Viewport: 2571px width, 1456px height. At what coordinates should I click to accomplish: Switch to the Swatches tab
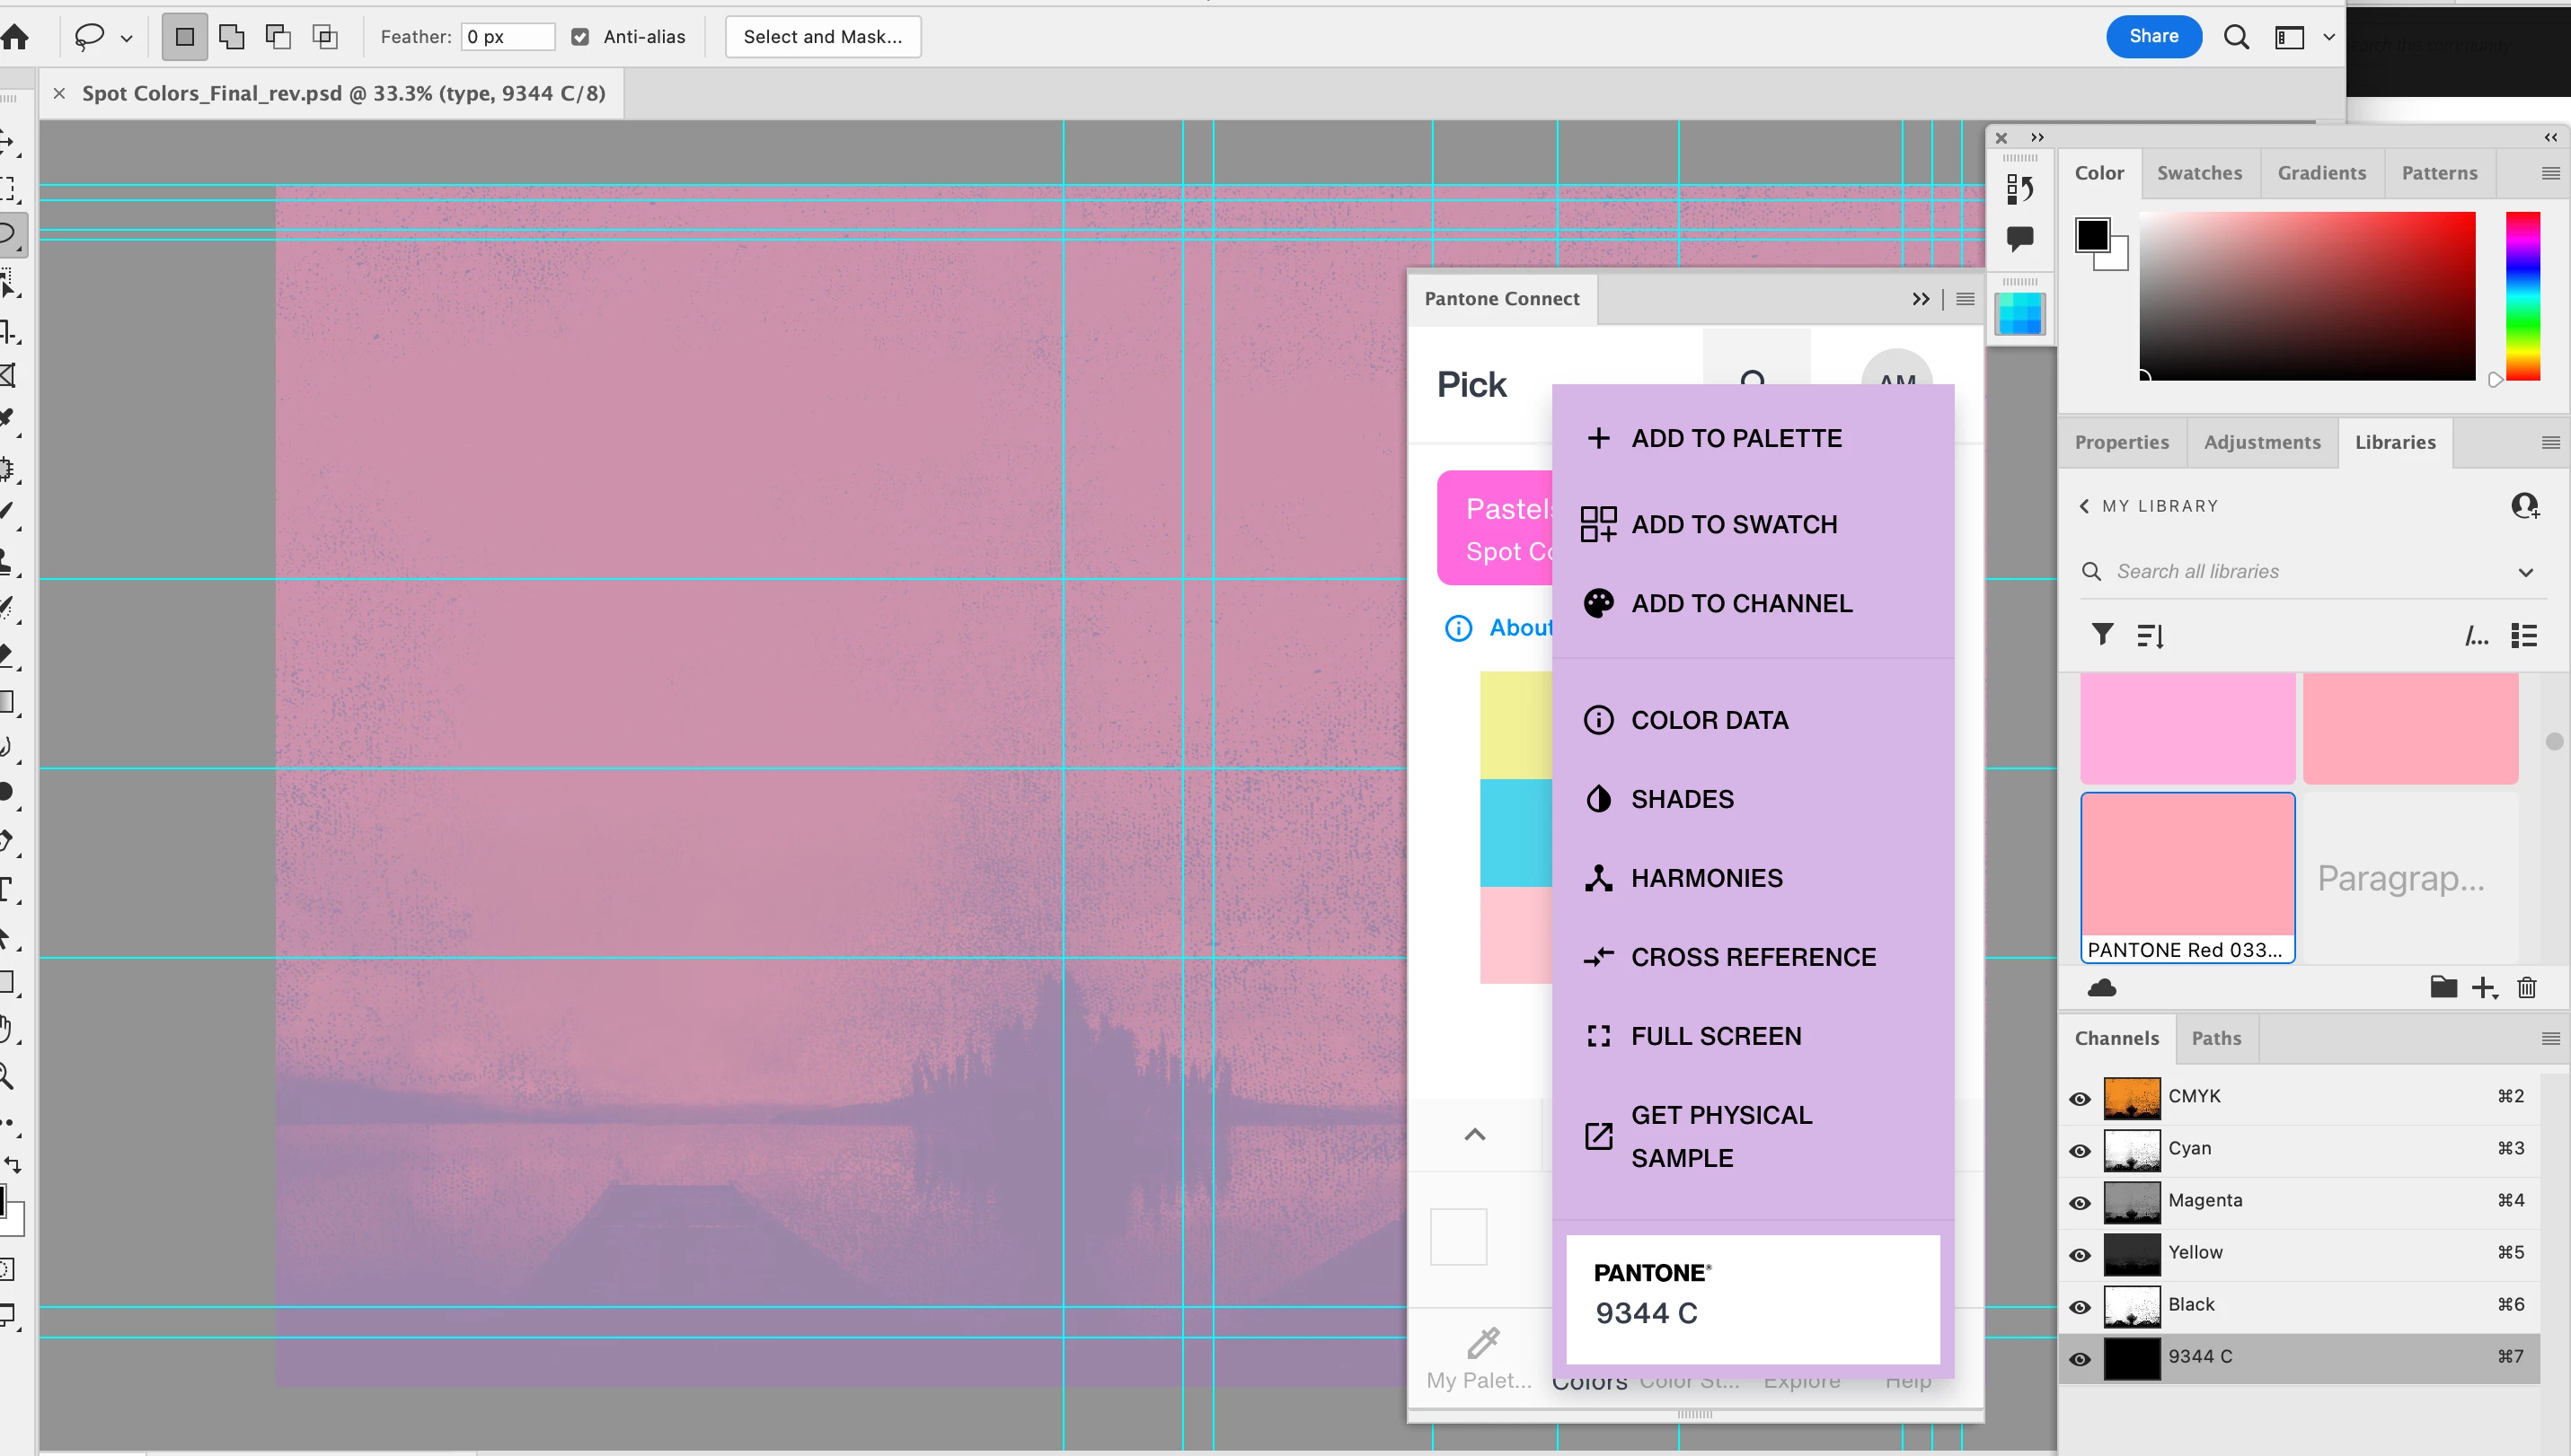coord(2199,173)
